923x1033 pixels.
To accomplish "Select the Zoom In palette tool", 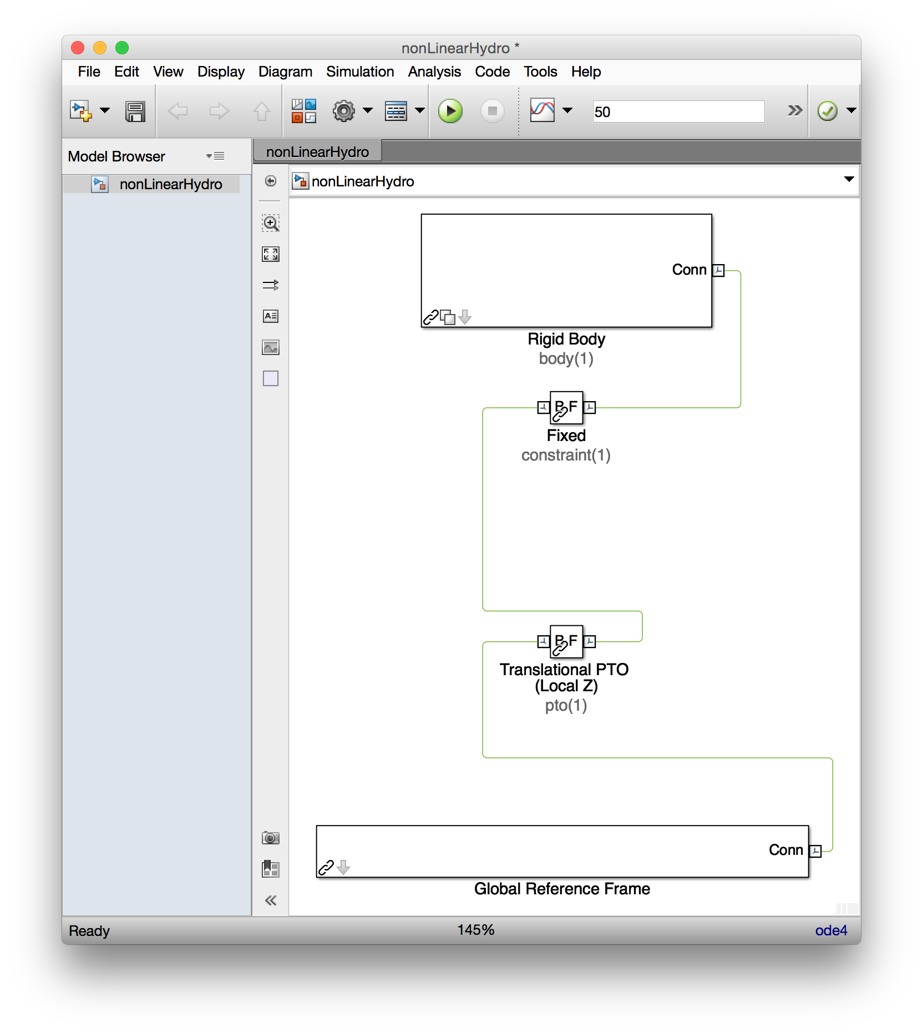I will tap(271, 223).
